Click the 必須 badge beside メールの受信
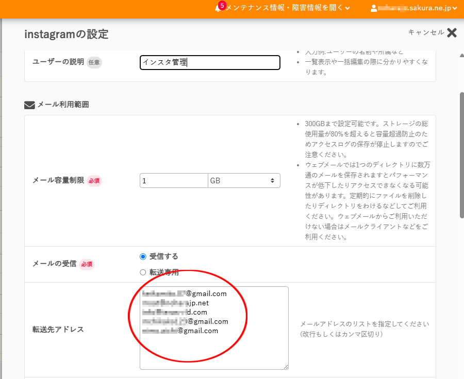464x379 pixels. coord(87,264)
